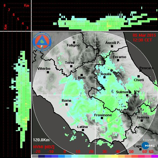This screenshot has height=158, width=158.
Task: Select the L'Aquila city marker square
Action: (x=104, y=77)
